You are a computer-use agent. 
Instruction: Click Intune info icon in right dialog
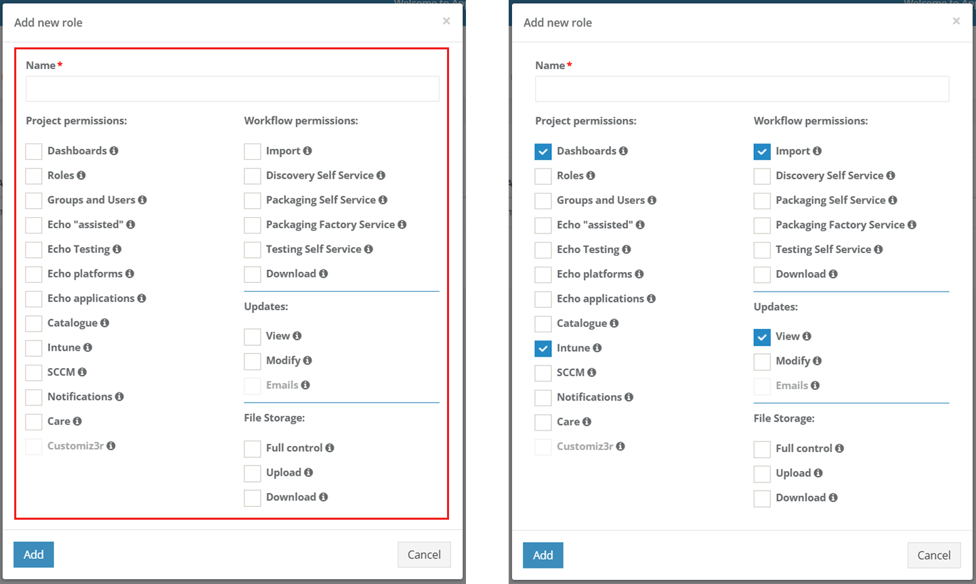click(x=597, y=348)
